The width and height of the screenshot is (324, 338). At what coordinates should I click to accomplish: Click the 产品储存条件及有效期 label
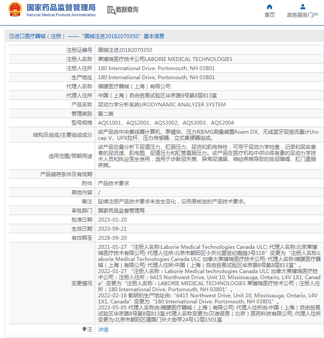[x=66, y=174]
